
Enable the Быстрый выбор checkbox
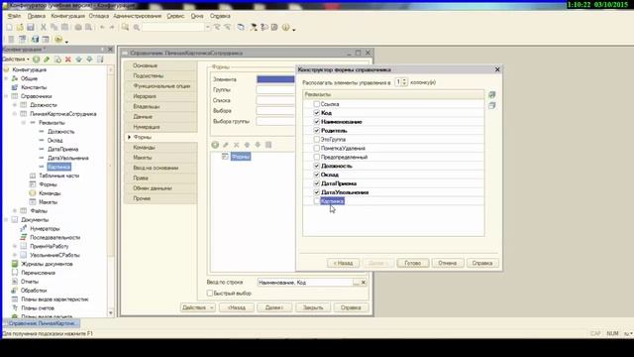click(x=210, y=294)
